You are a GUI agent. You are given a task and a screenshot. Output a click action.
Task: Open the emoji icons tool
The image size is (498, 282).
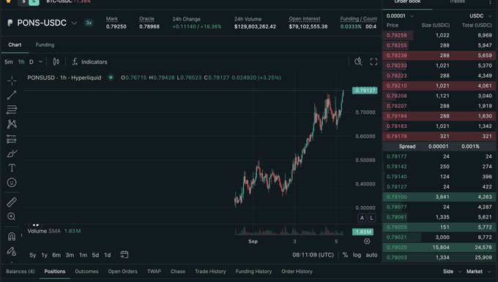pos(12,183)
